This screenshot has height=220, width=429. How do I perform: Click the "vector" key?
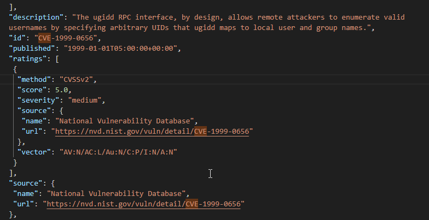[34, 152]
